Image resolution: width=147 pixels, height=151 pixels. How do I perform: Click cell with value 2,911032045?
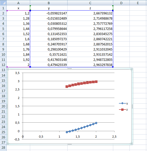pyautogui.click(x=90, y=49)
